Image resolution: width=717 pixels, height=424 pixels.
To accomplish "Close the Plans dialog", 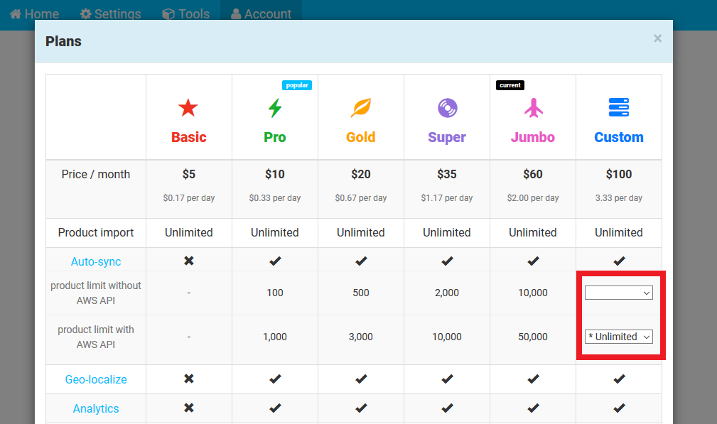I will tap(657, 38).
